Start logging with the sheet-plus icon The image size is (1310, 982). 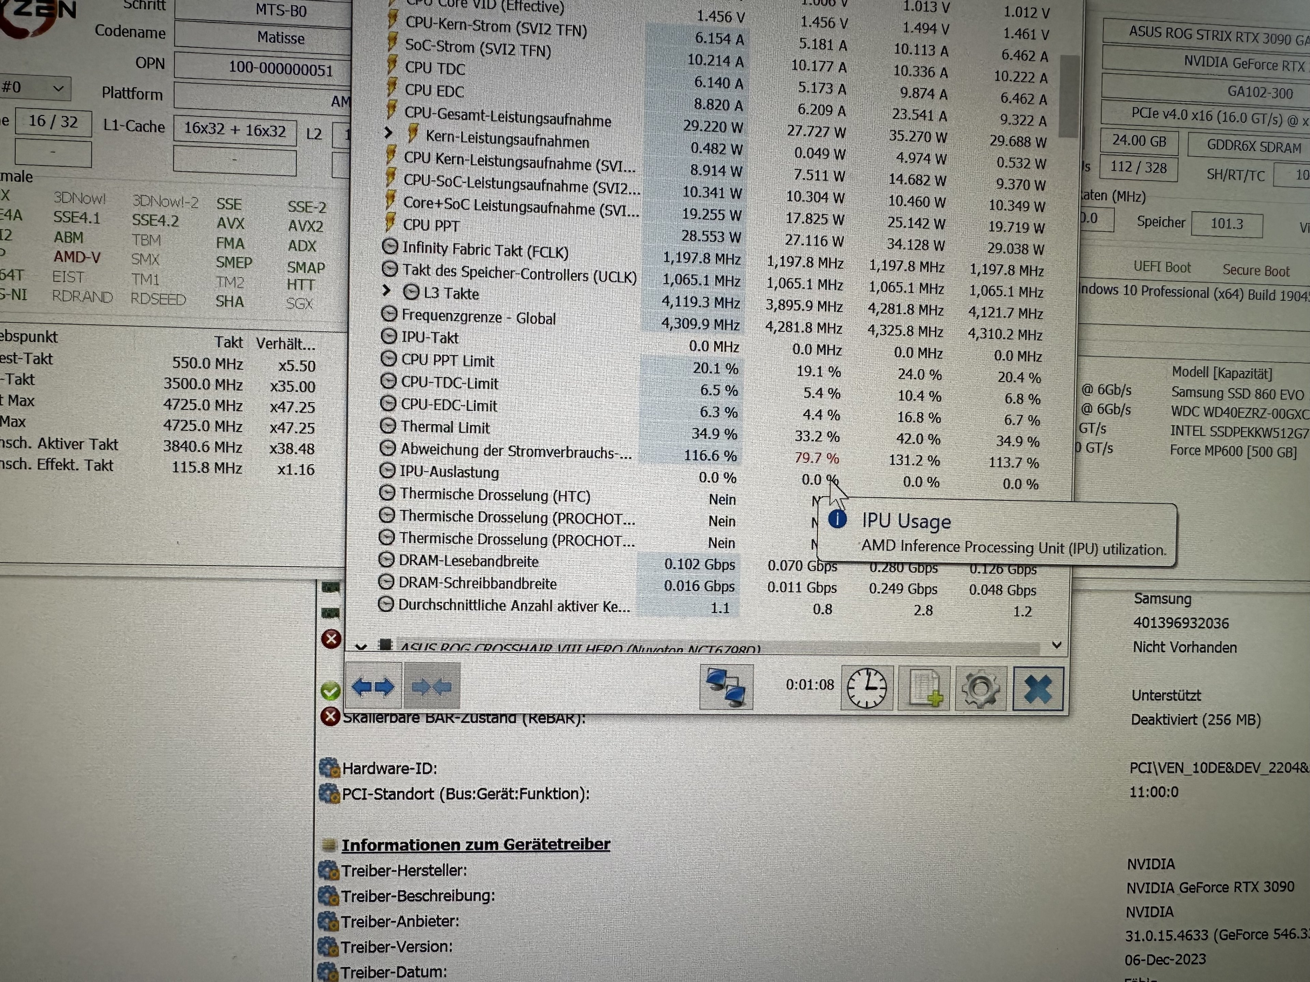(x=924, y=688)
